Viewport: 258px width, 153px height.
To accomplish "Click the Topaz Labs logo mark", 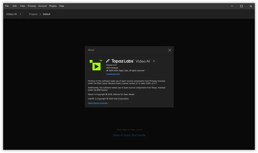I will click(x=108, y=61).
